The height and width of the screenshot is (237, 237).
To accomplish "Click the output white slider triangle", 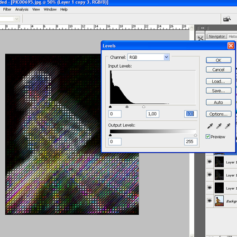I will [x=195, y=135].
